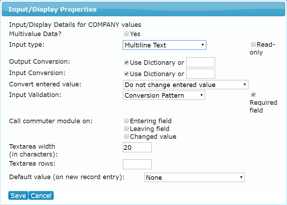Viewport: 287px width, 205px height.
Task: Check the Multivalue Data Yes checkbox
Action: click(x=126, y=34)
